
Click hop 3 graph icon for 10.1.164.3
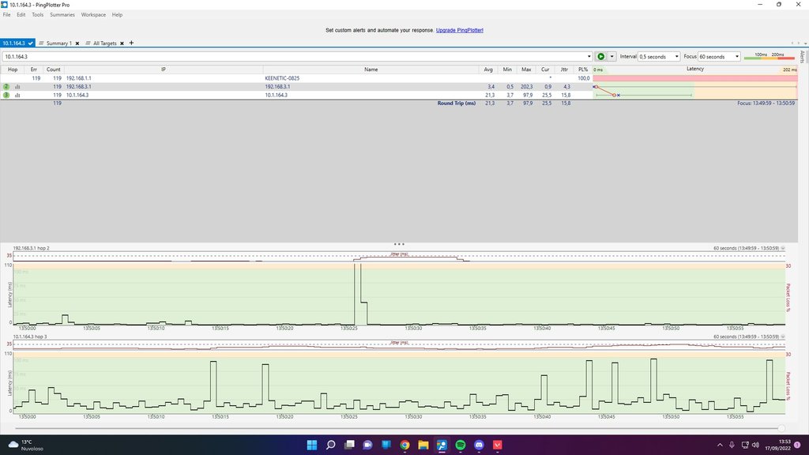tap(17, 95)
